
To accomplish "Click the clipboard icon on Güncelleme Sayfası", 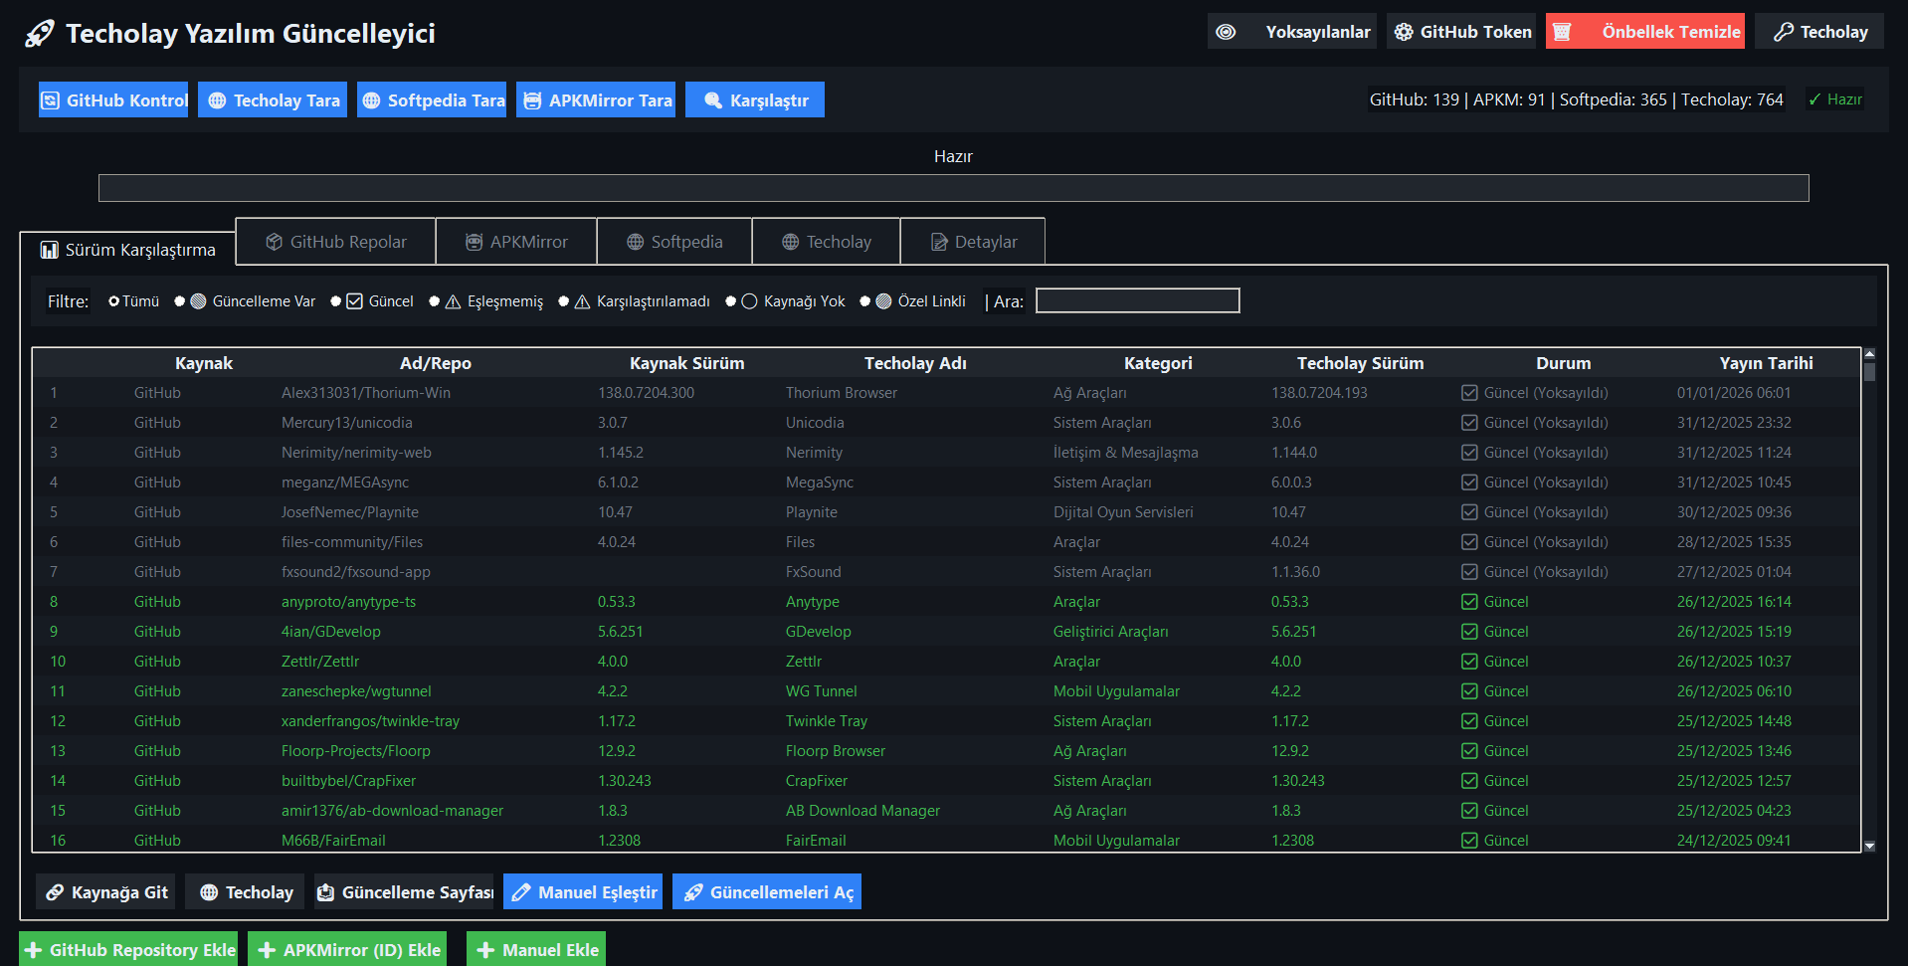I will 325,892.
